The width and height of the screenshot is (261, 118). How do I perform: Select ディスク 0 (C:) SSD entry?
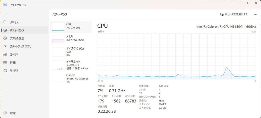point(71,52)
